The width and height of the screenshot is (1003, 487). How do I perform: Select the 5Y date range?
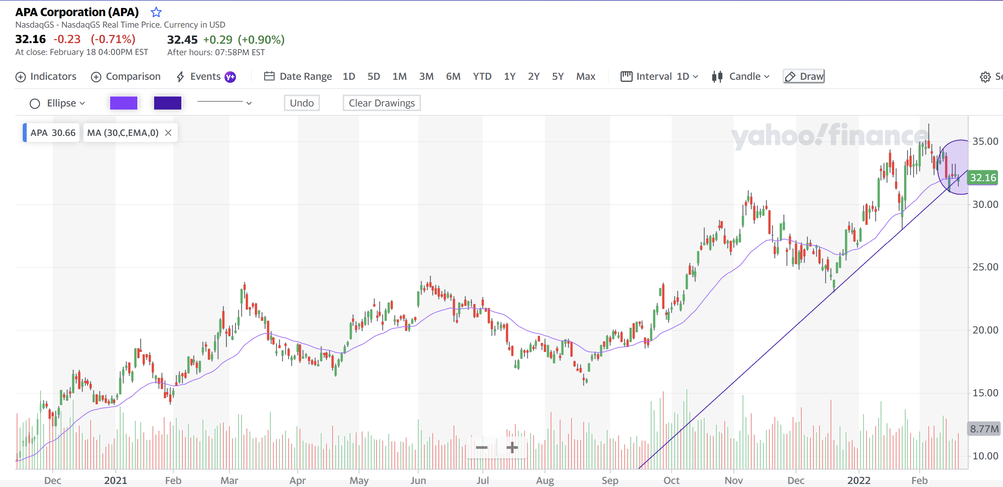coord(558,76)
